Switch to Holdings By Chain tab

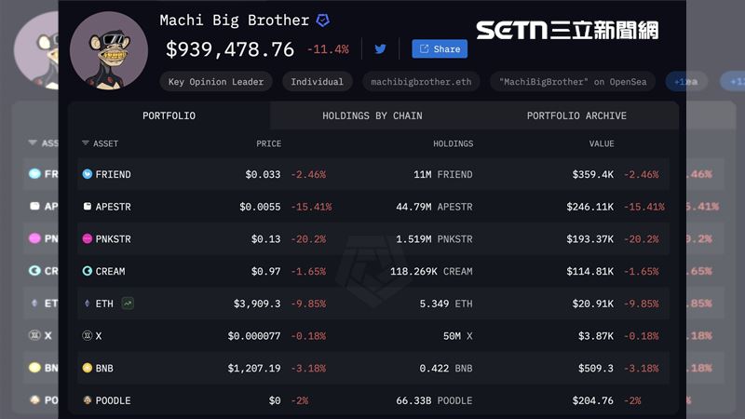pyautogui.click(x=372, y=116)
